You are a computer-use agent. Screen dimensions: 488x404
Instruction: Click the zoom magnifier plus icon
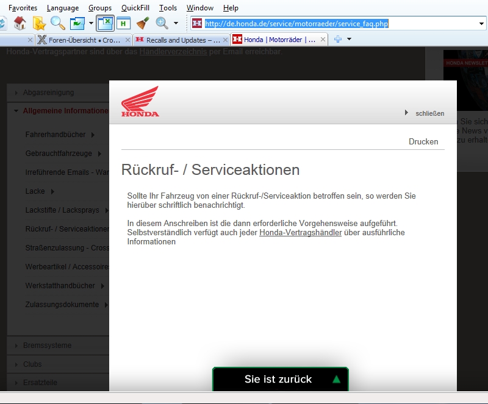click(162, 24)
